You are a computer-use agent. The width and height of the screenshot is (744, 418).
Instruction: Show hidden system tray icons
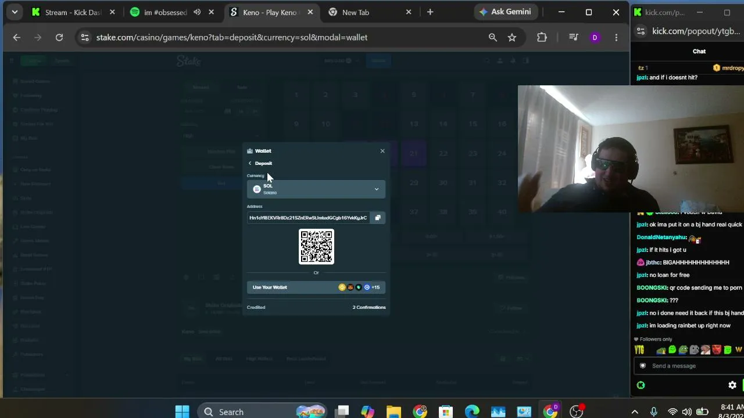coord(635,412)
